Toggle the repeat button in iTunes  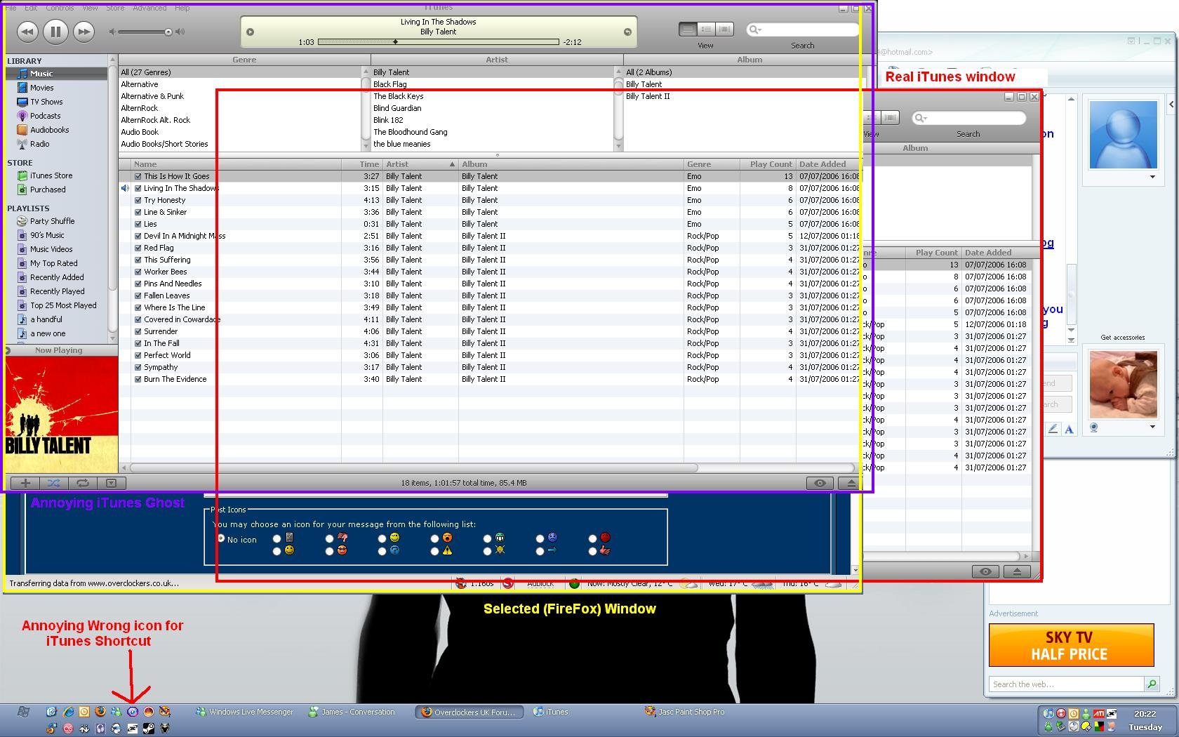[82, 483]
